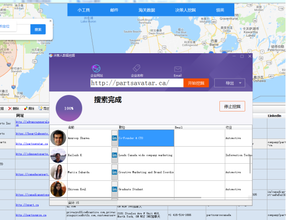Open the partsource.ca website link
The image size is (286, 220).
click(31, 215)
